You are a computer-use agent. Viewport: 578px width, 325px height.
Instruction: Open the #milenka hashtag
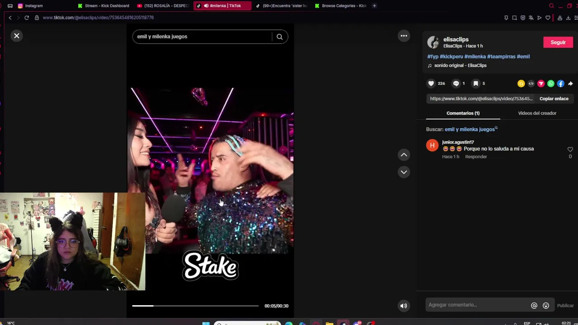tap(475, 56)
